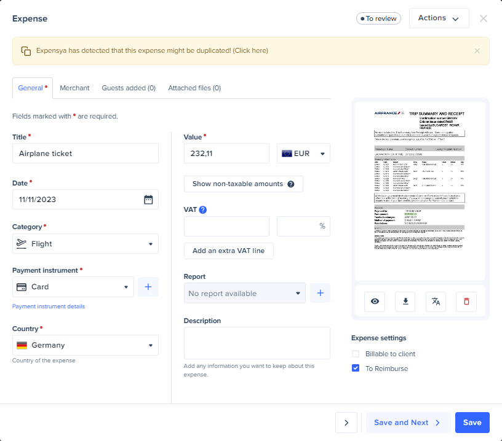Click the Save and Next button
This screenshot has width=502, height=441.
(x=408, y=423)
